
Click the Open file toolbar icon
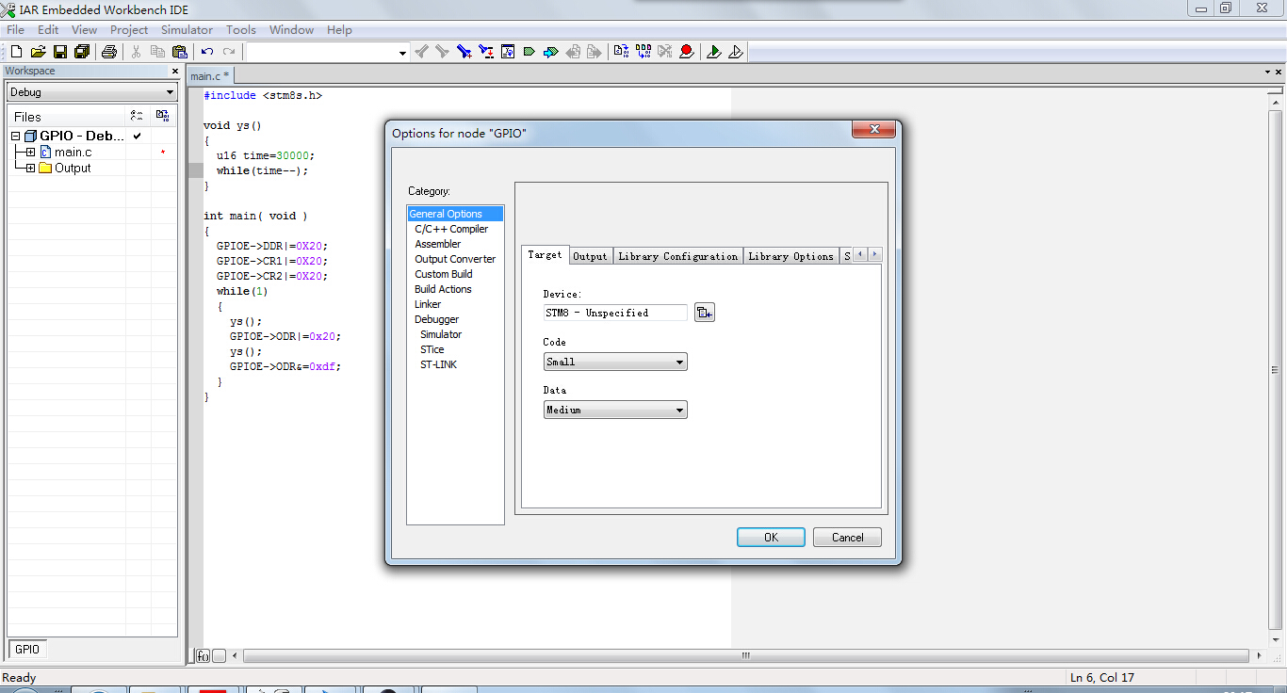click(x=38, y=52)
